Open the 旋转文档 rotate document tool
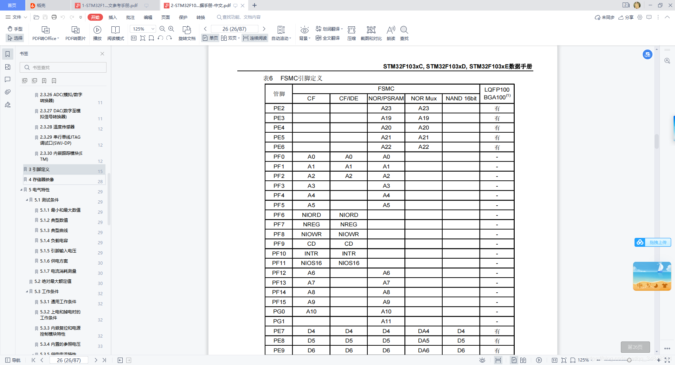675x365 pixels. coord(187,33)
